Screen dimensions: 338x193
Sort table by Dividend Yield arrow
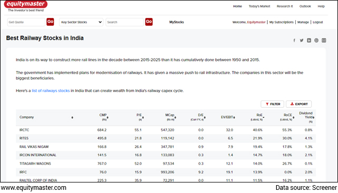[313, 117]
